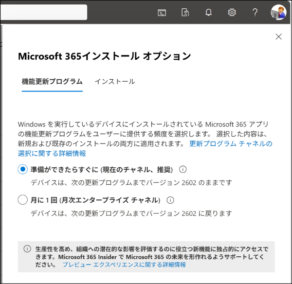Image resolution: width=292 pixels, height=284 pixels.
Task: Click the Microsoft 365インストール オプション heading
Action: click(104, 56)
